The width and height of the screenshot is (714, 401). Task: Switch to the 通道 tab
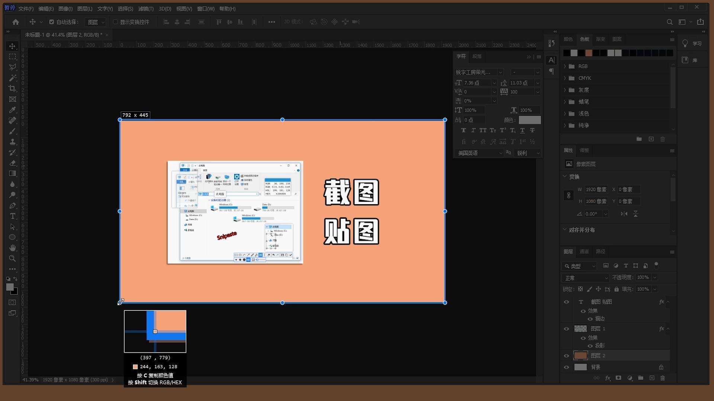click(584, 251)
